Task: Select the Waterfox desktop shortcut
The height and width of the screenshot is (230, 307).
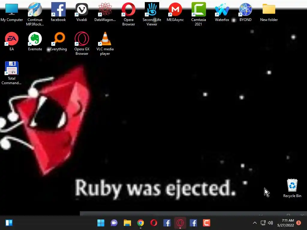Action: (222, 12)
